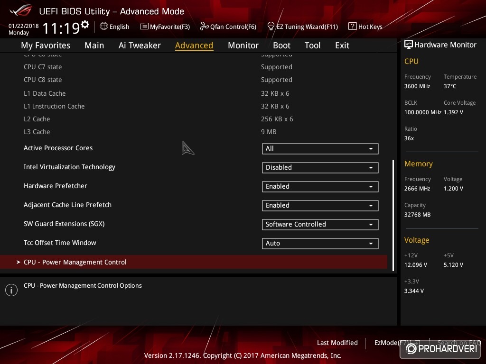
Task: Switch to Tool tab
Action: tap(312, 45)
